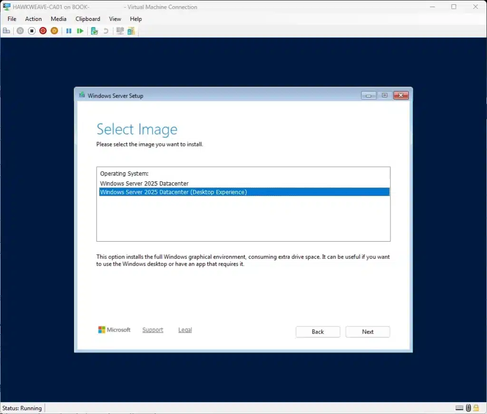This screenshot has height=414, width=487.
Task: Select Datacenter (Desktop Experience) image
Action: [173, 192]
